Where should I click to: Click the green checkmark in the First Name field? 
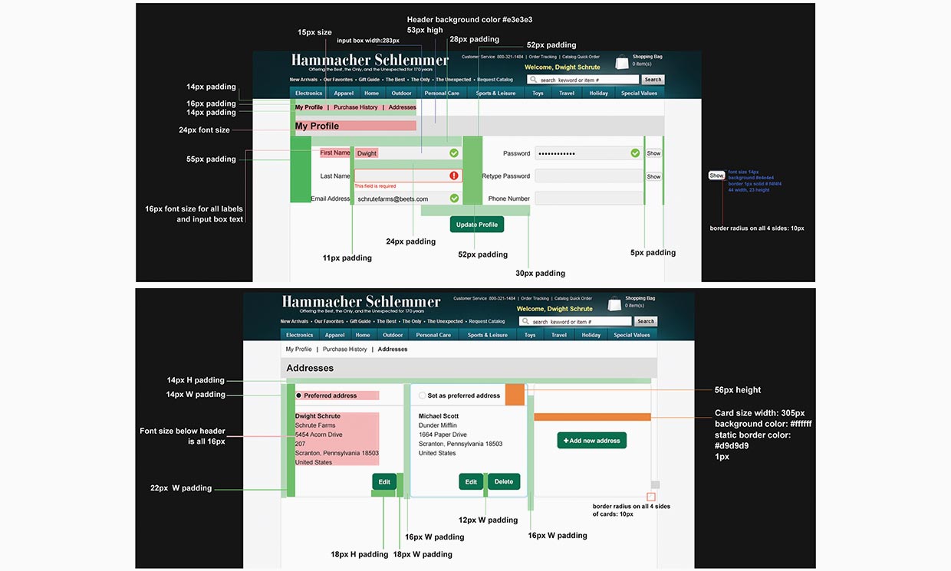coord(454,153)
